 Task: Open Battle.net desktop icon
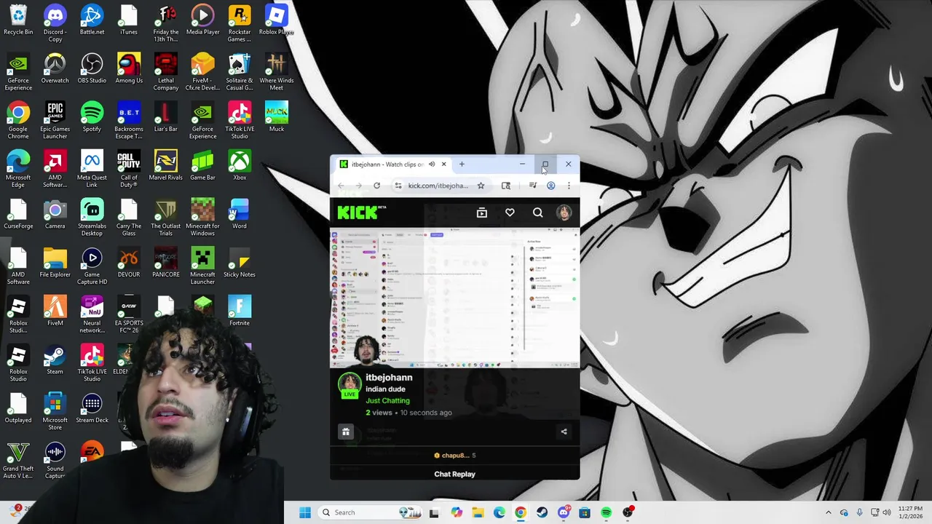click(92, 20)
